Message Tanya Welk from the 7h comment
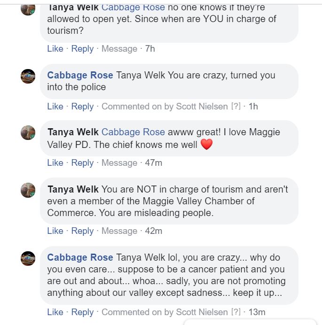The width and height of the screenshot is (322, 325). pos(119,49)
